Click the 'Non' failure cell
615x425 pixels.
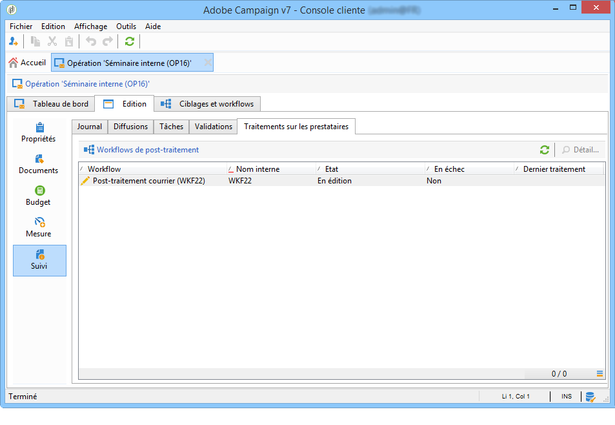tap(434, 181)
